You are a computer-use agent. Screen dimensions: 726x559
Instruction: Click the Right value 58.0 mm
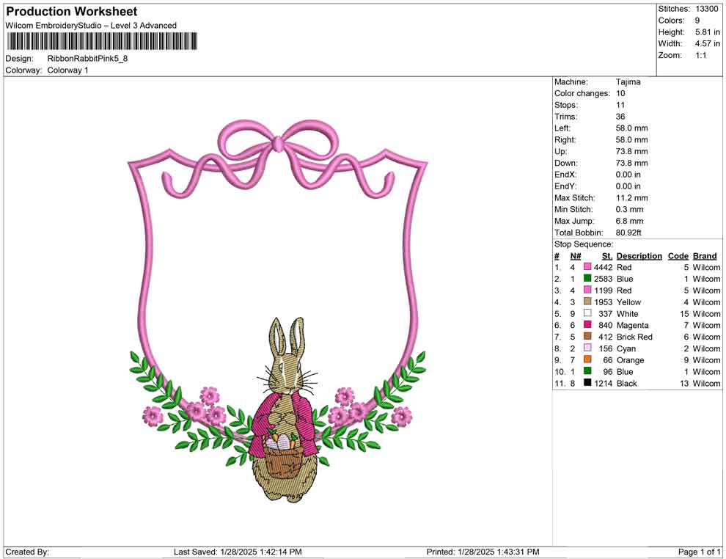pyautogui.click(x=632, y=140)
